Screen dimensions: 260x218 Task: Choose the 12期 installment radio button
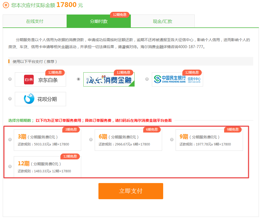10,166
